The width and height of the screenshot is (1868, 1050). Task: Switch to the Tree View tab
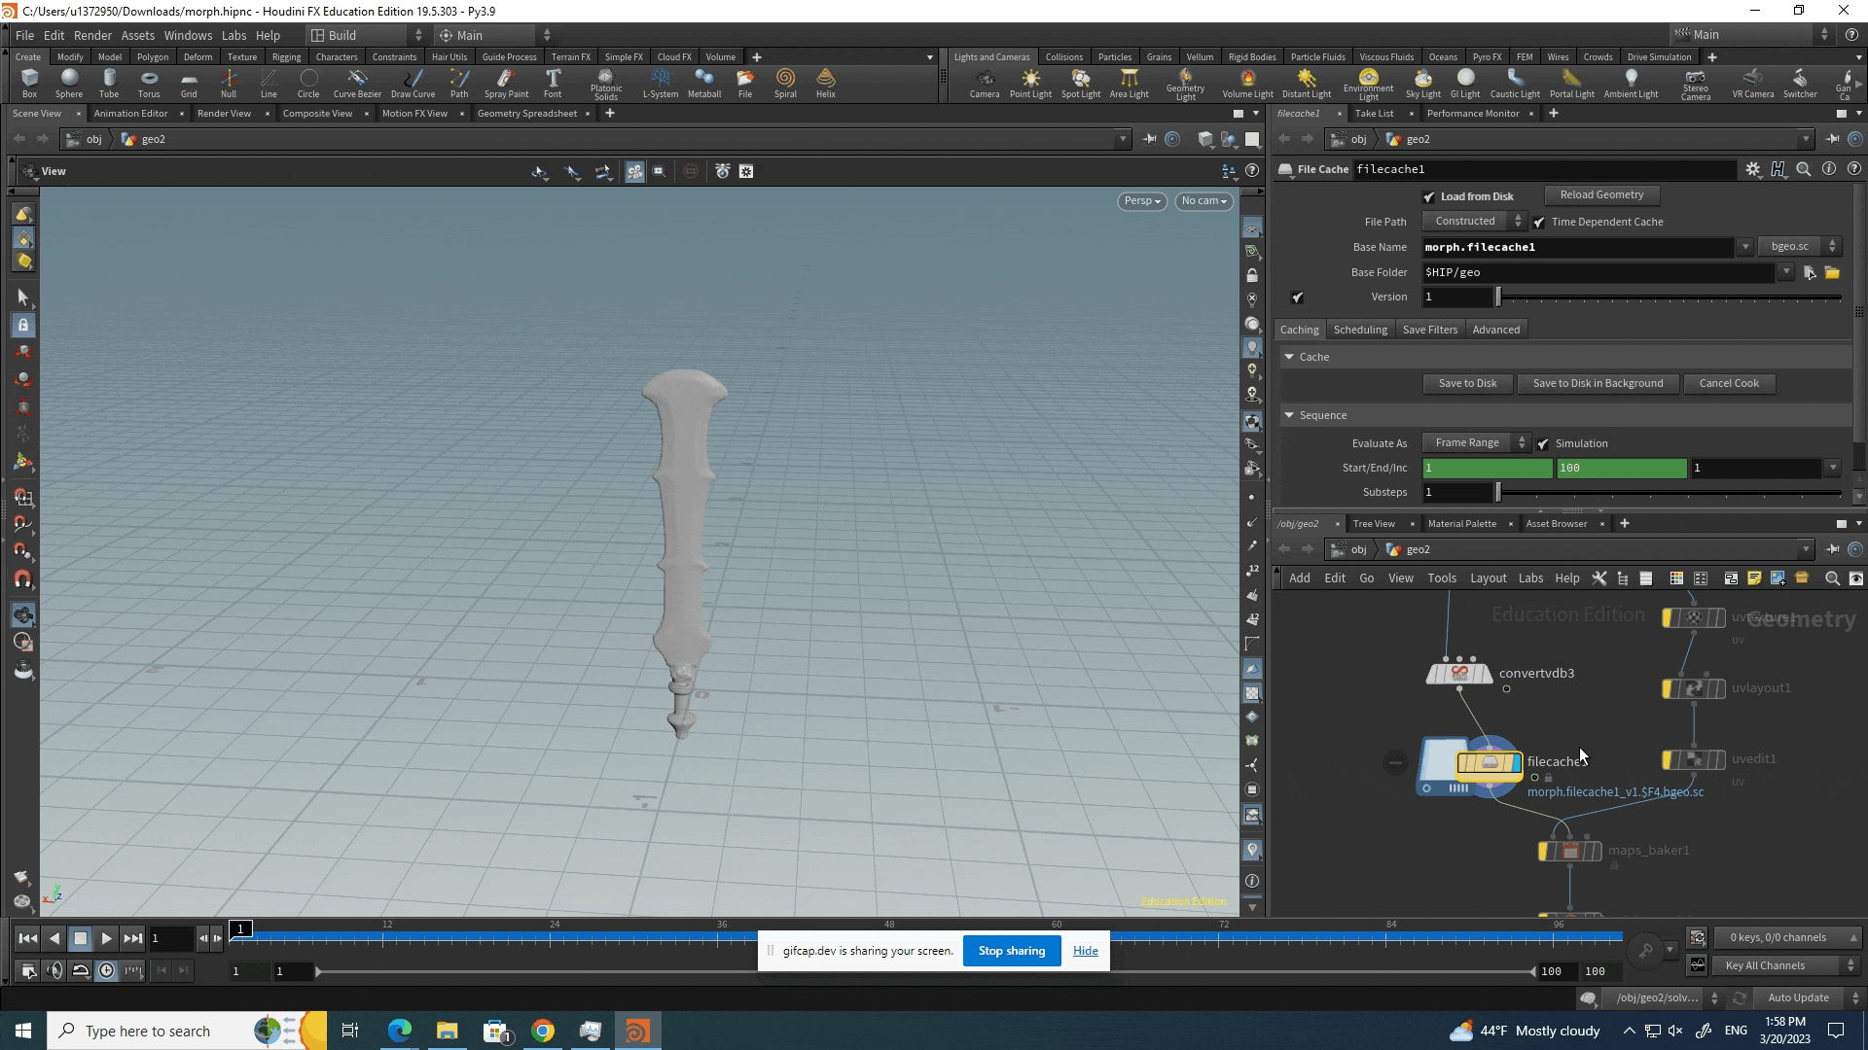pos(1373,524)
